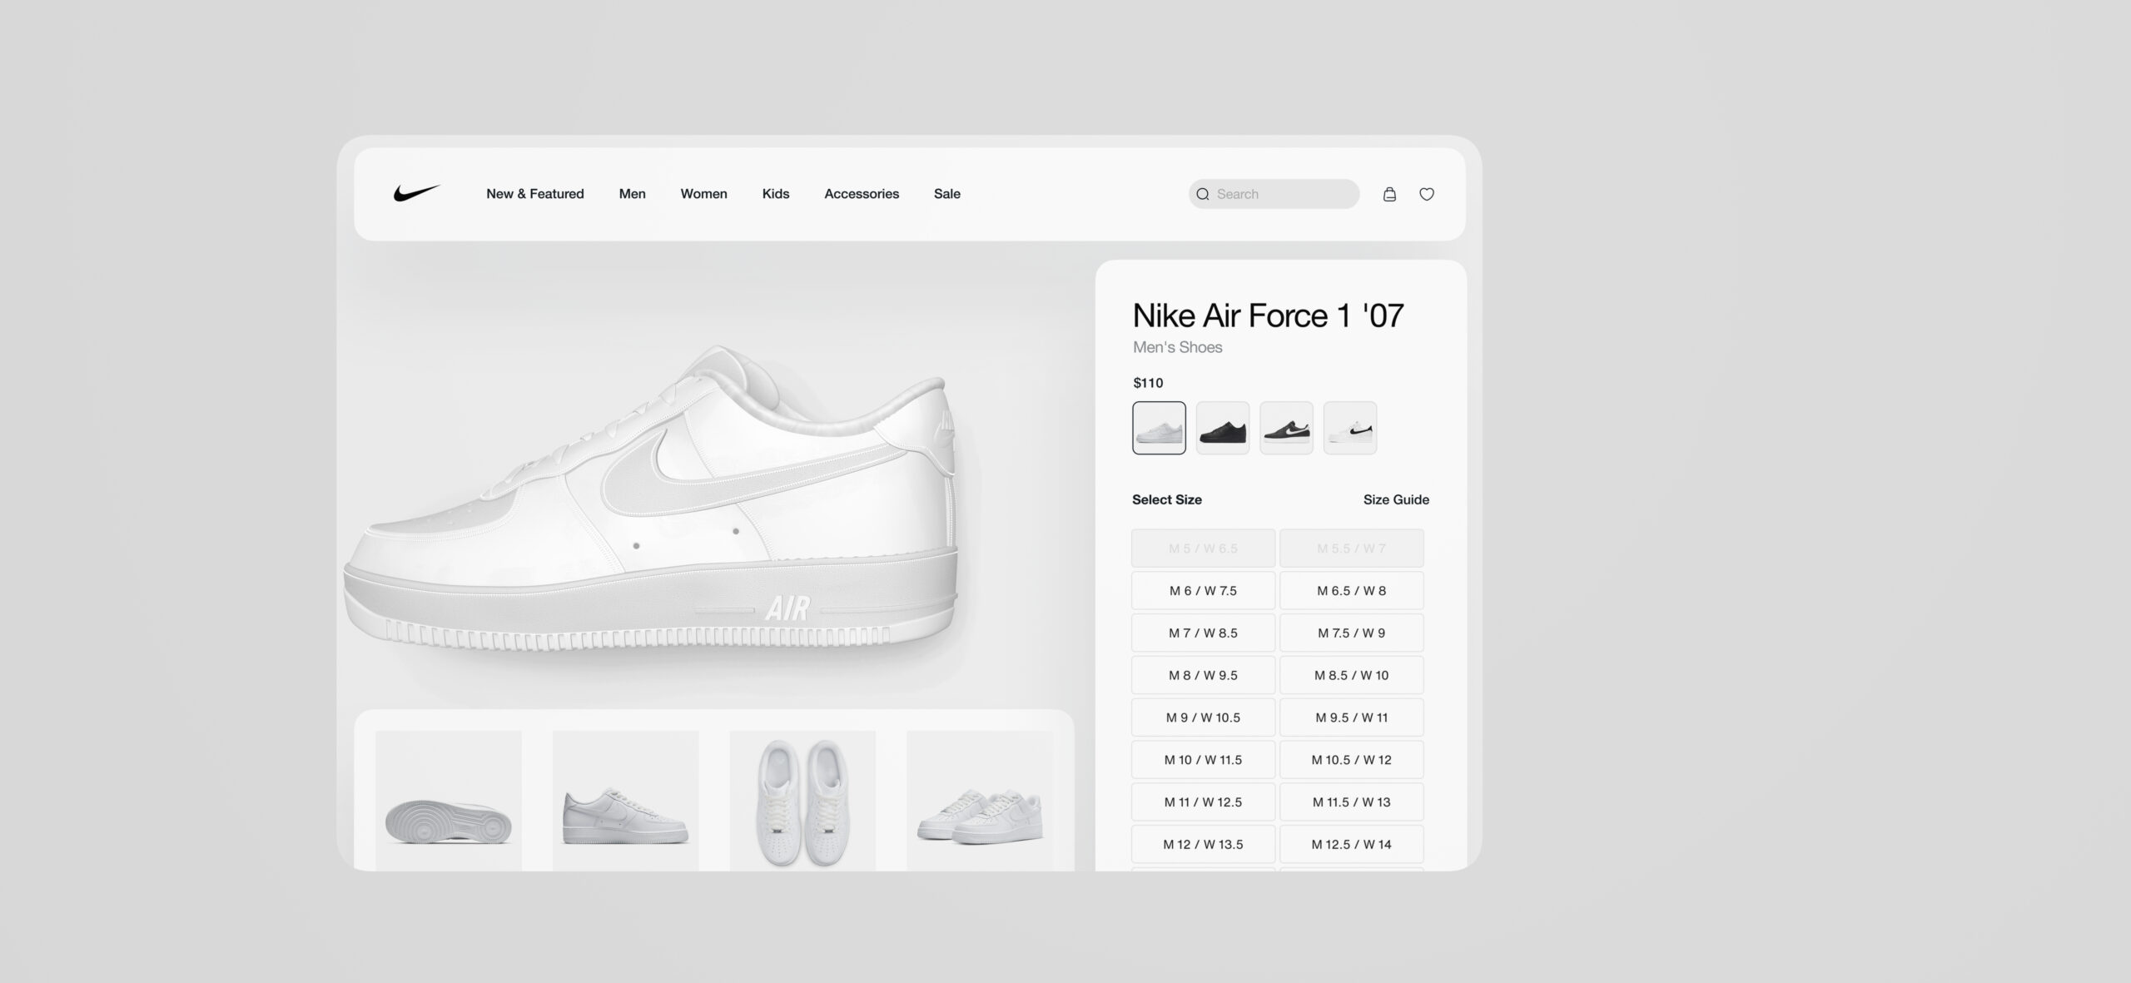
Task: Click the "$110" price
Action: (1148, 383)
